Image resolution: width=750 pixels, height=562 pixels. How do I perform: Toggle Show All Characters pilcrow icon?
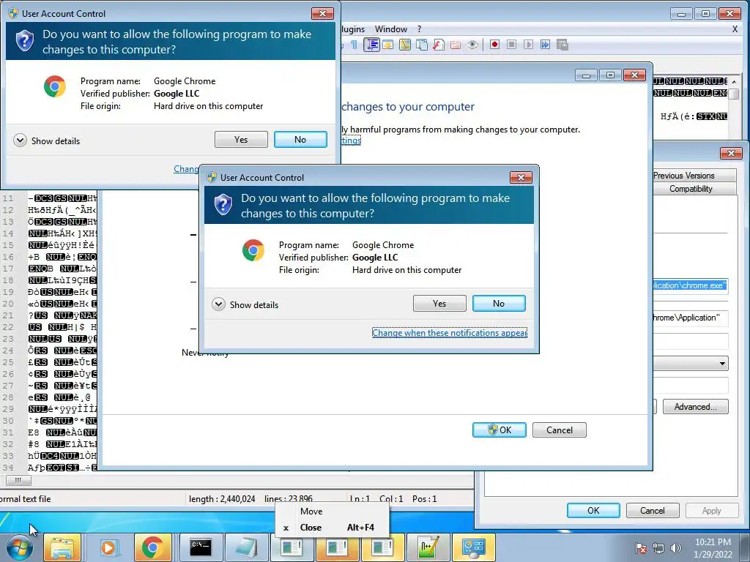click(x=354, y=45)
